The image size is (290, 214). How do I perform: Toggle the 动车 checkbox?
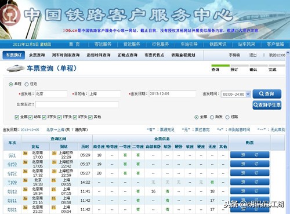click(x=30, y=117)
